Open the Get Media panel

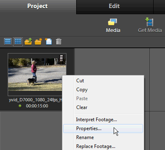coord(150,25)
